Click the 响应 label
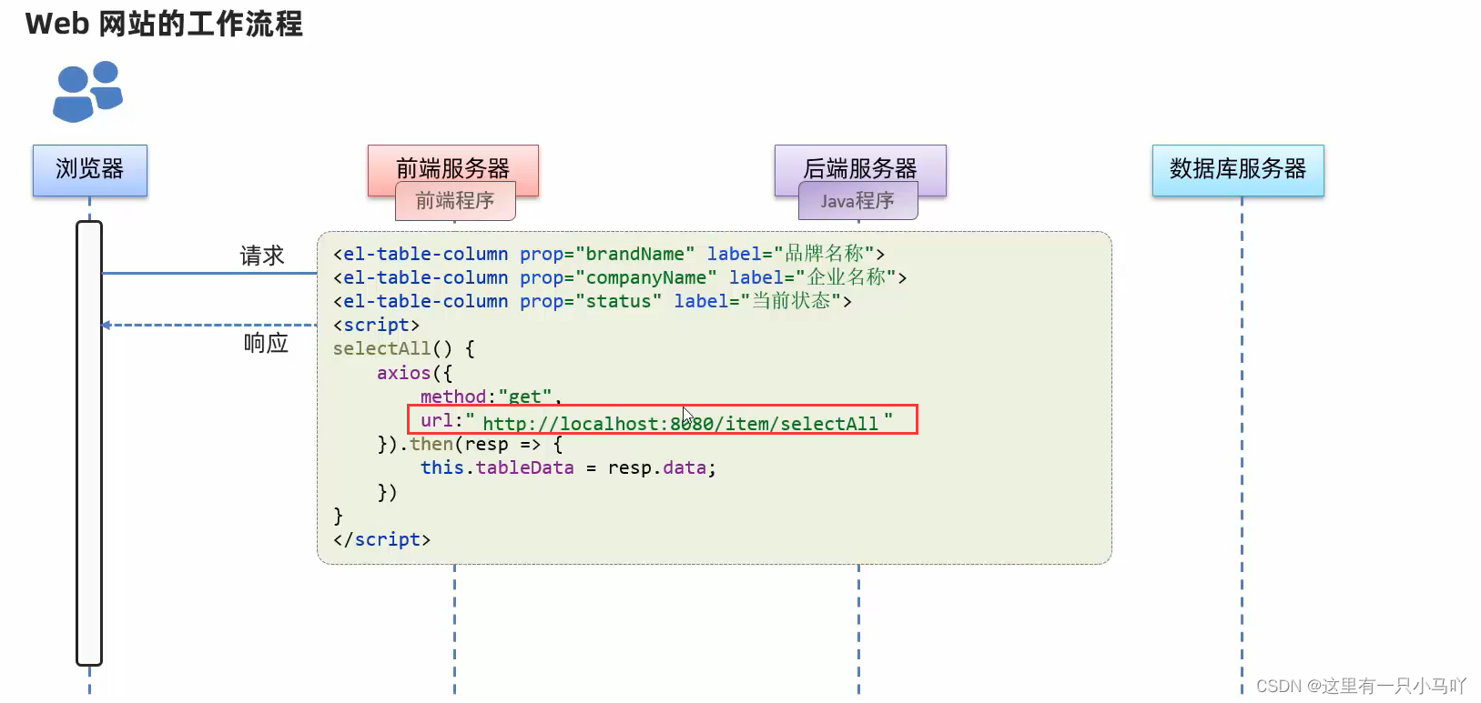Screen dimensions: 1481x703 pyautogui.click(x=266, y=343)
